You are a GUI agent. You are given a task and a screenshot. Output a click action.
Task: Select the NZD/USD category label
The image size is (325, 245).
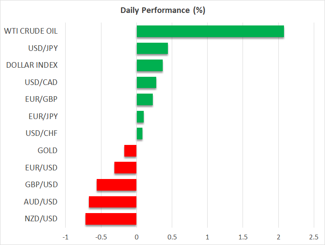[41, 219]
